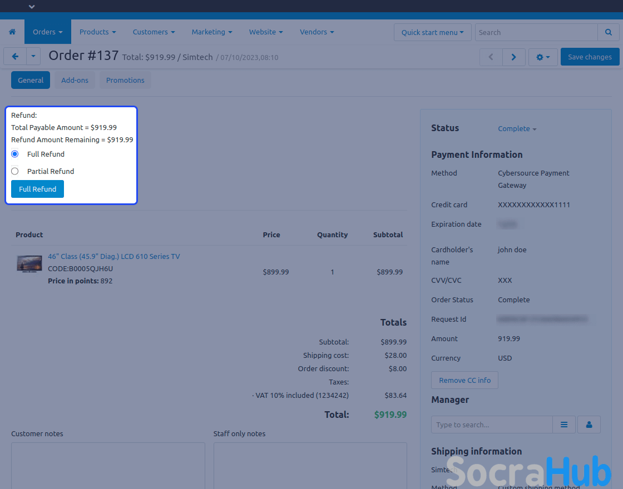Expand the Complete status dropdown
Viewport: 623px width, 489px height.
pyautogui.click(x=517, y=129)
